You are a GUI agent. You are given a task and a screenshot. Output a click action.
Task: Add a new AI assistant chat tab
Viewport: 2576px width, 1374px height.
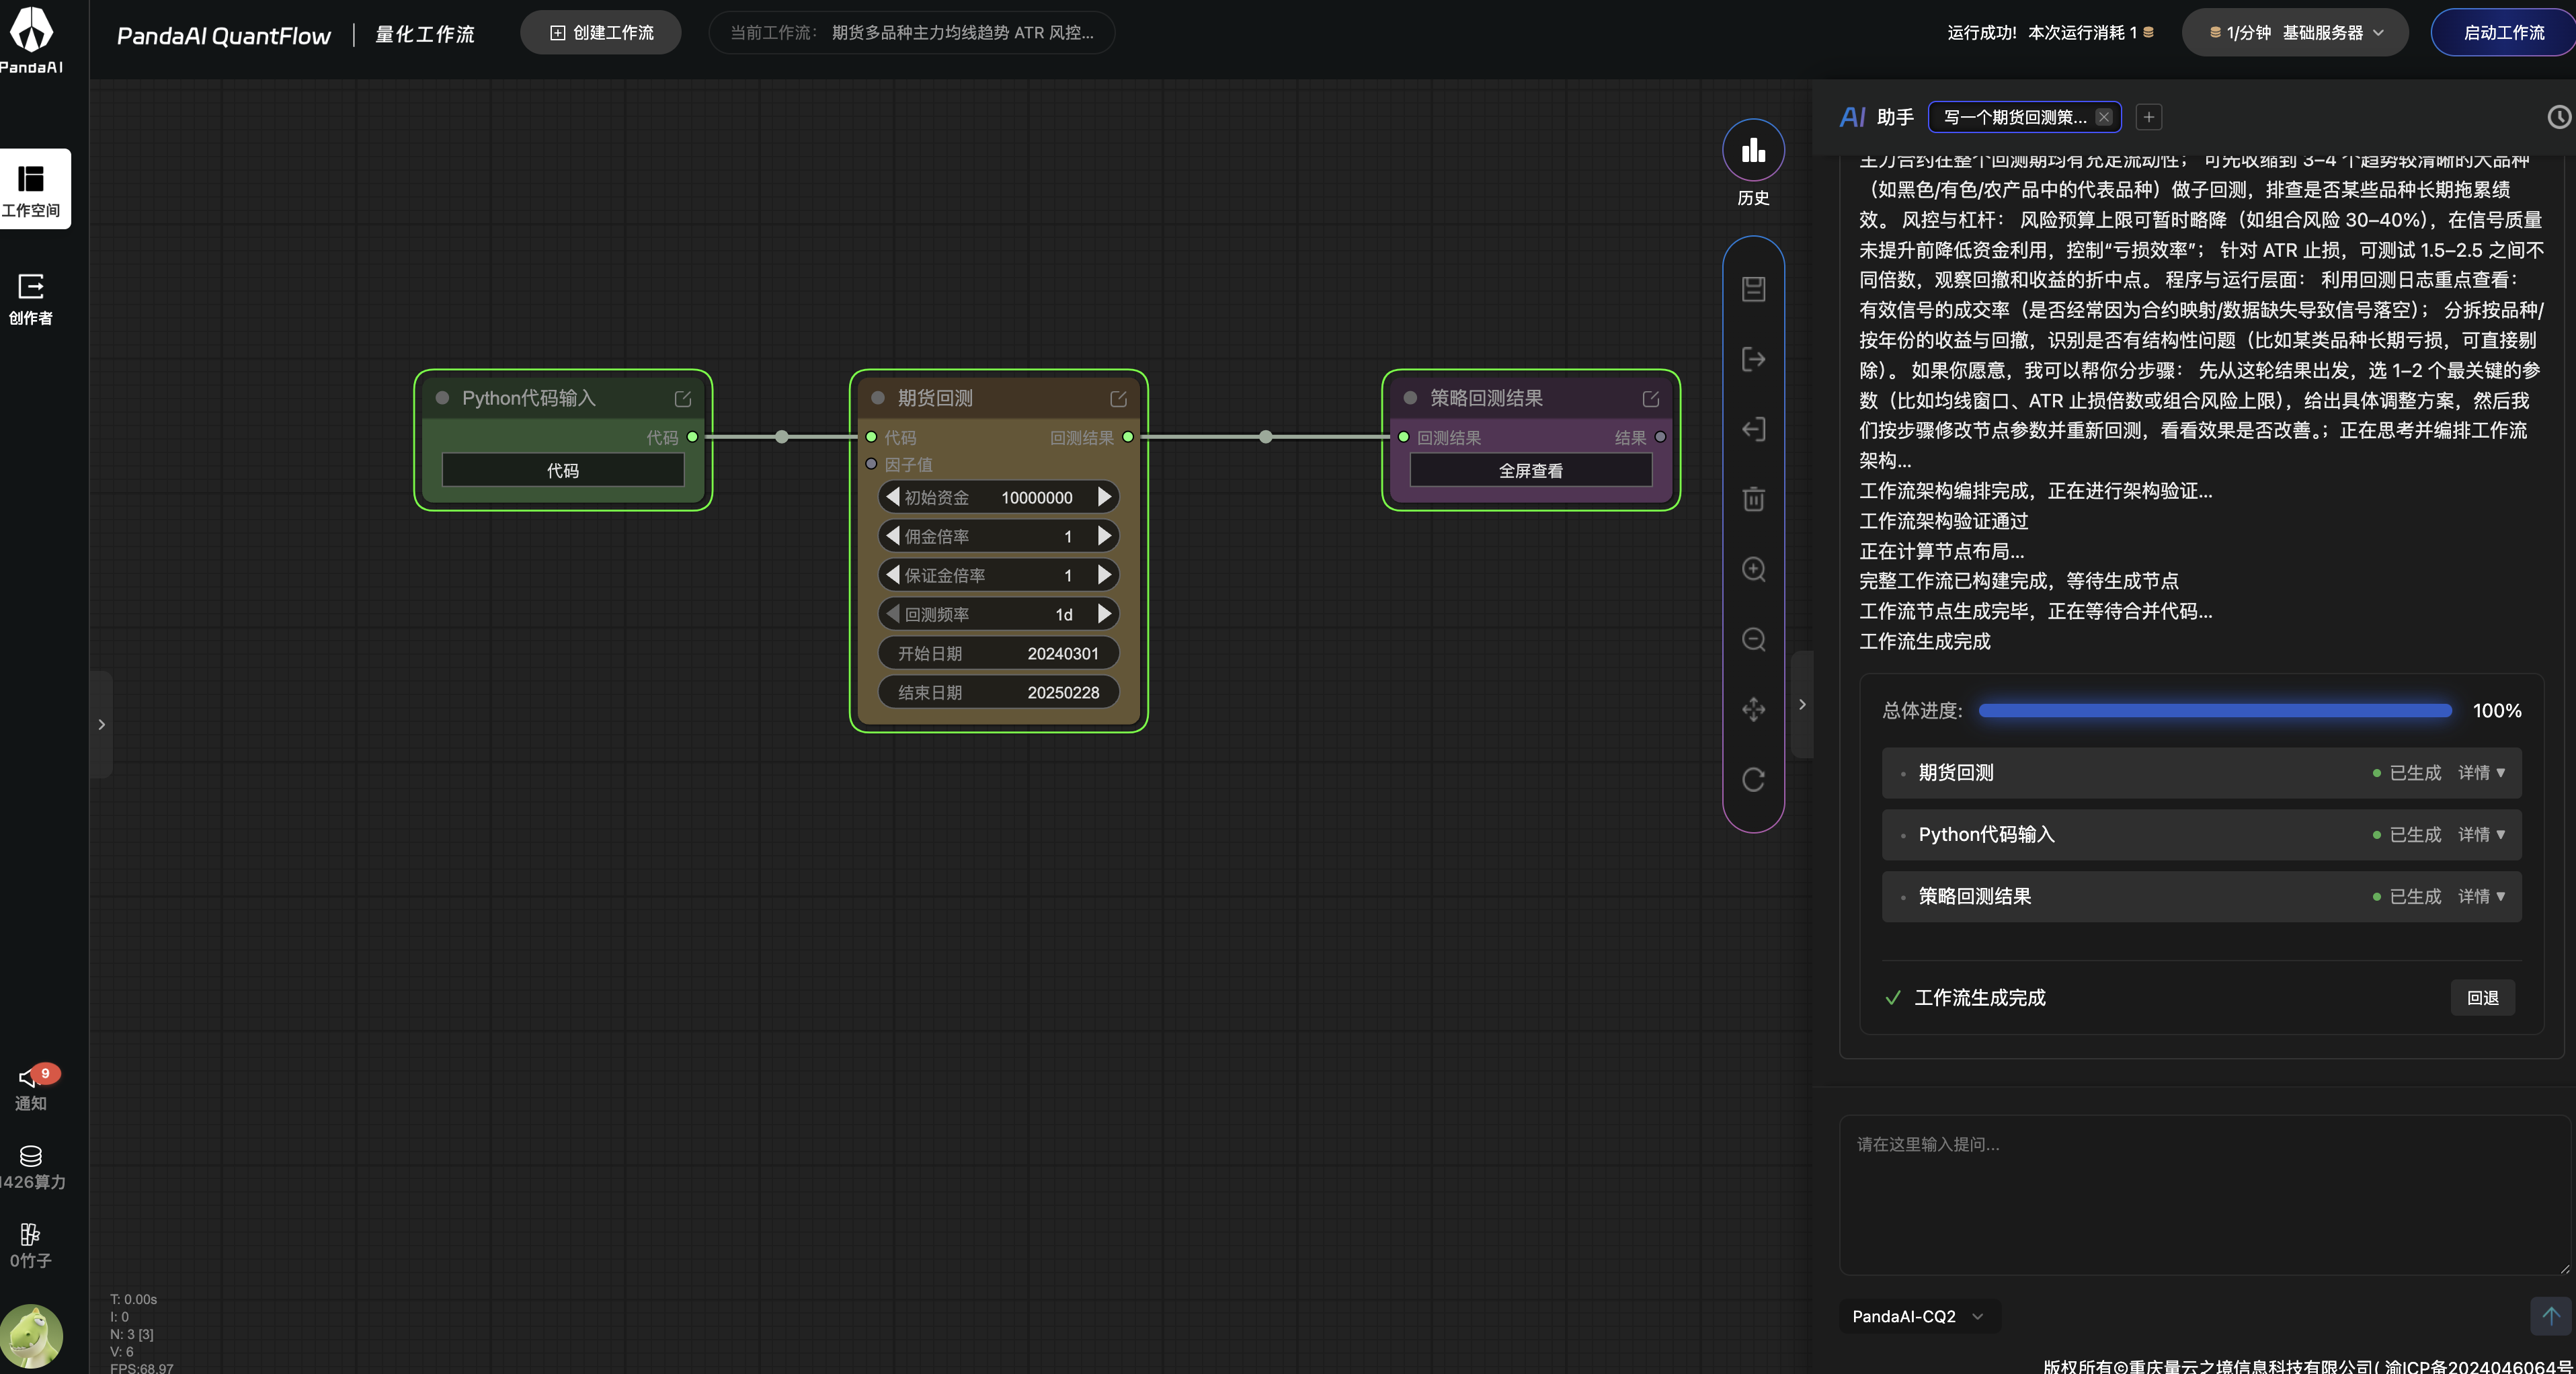[x=2148, y=117]
